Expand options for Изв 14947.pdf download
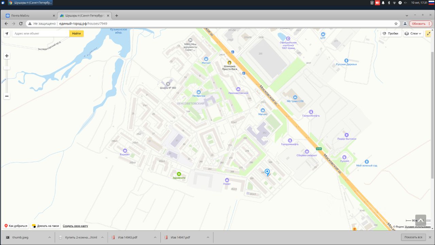 pos(208,237)
